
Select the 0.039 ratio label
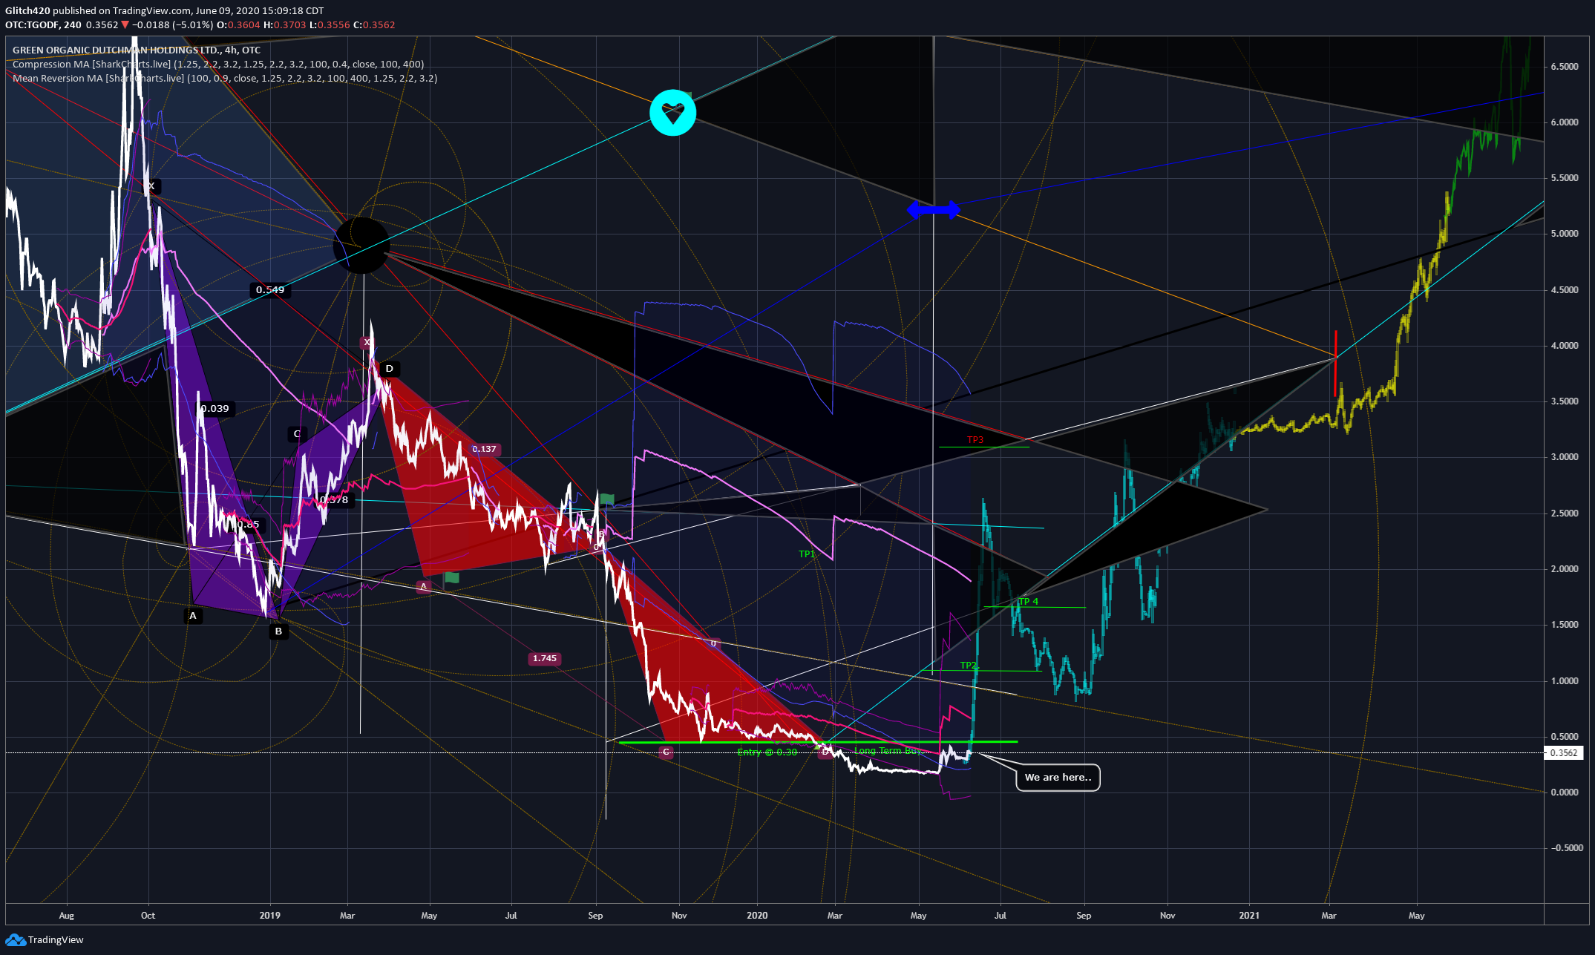click(x=215, y=409)
